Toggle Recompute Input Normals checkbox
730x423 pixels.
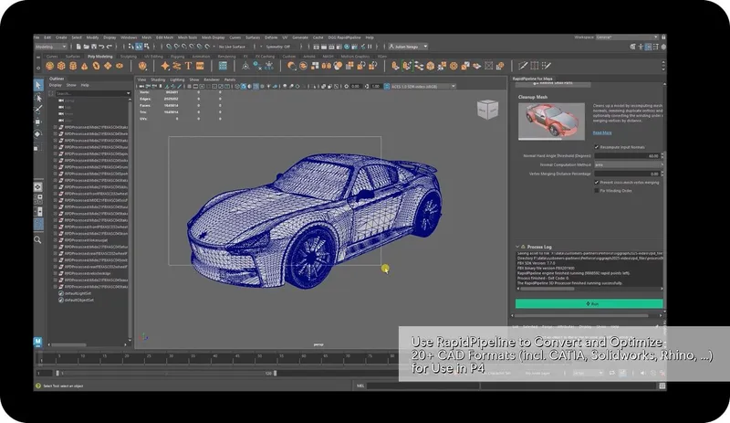pos(597,147)
